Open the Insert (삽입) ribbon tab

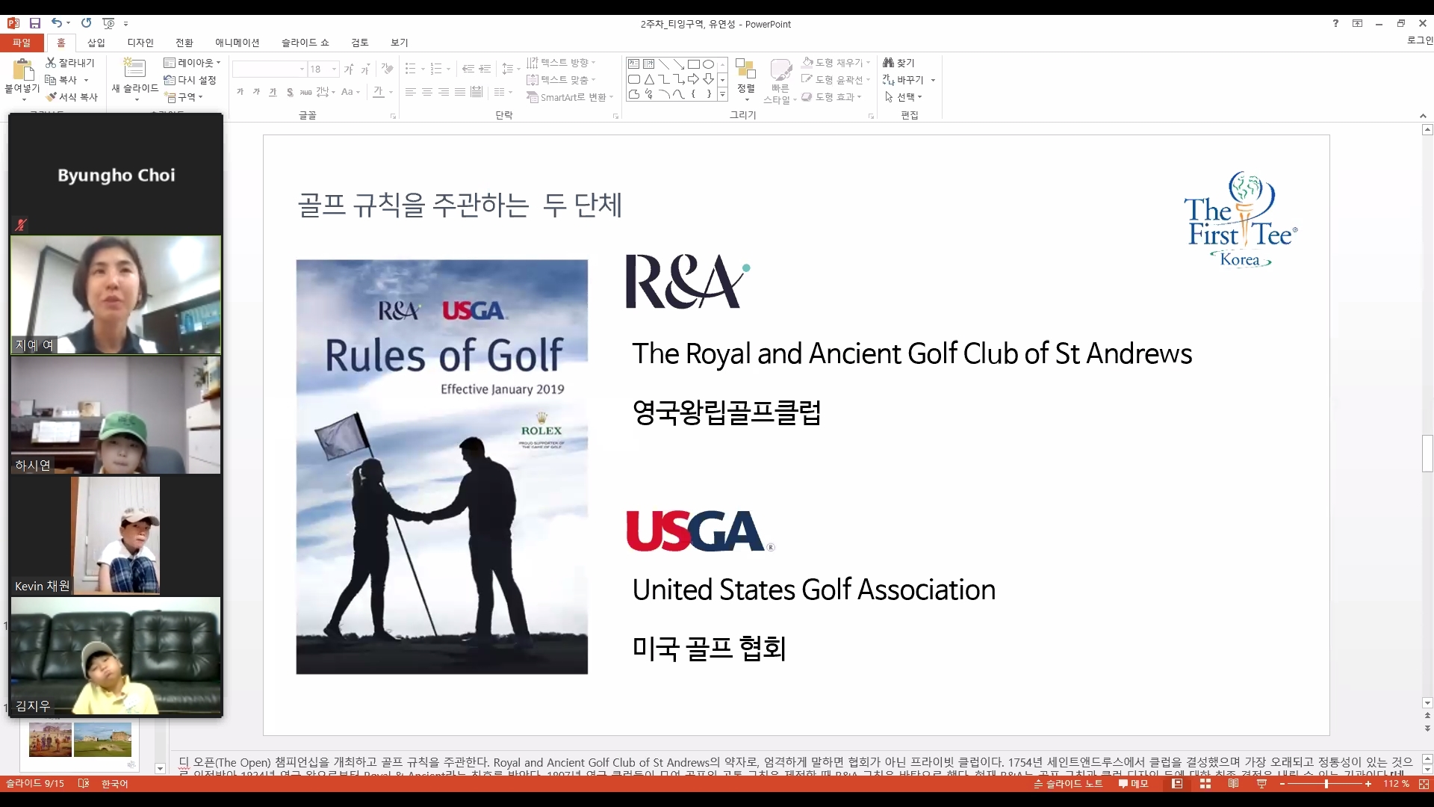click(96, 43)
